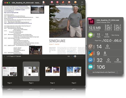Select the Page 4 thumbnail

coord(52,71)
